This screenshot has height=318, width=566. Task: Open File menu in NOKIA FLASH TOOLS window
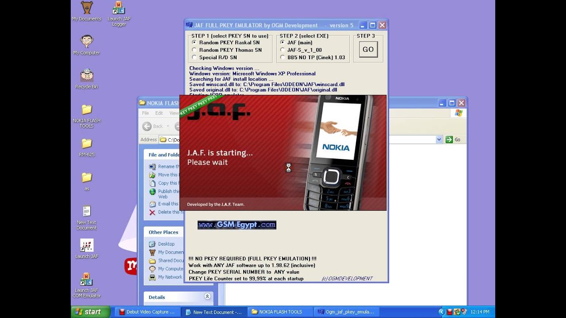pos(145,113)
